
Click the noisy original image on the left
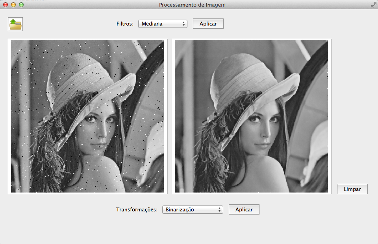(x=87, y=116)
